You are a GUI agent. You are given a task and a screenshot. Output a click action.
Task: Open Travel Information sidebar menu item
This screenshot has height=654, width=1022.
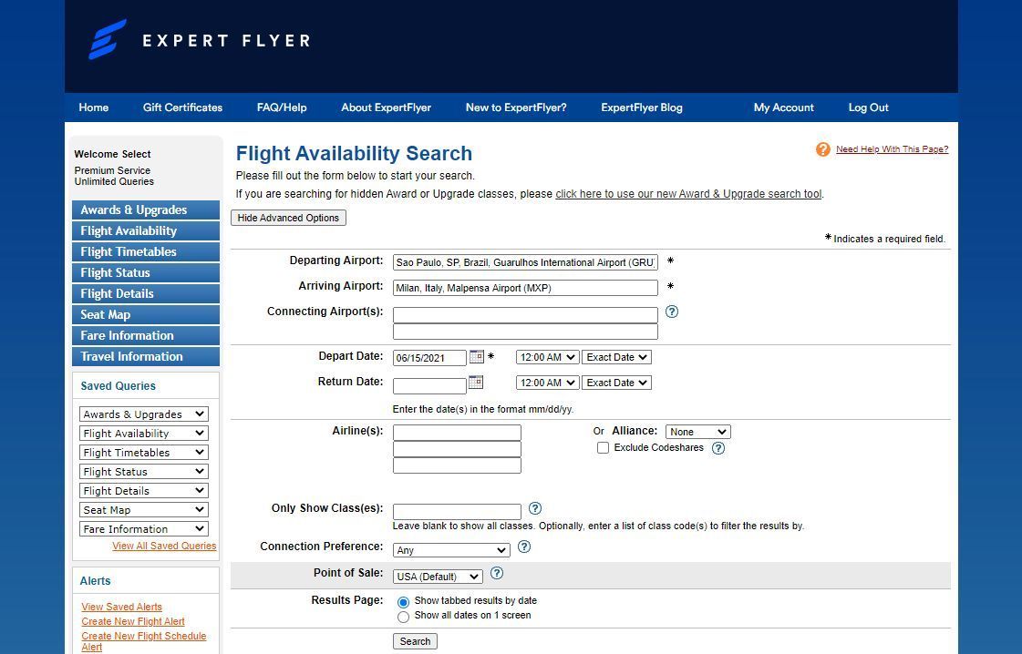[146, 356]
